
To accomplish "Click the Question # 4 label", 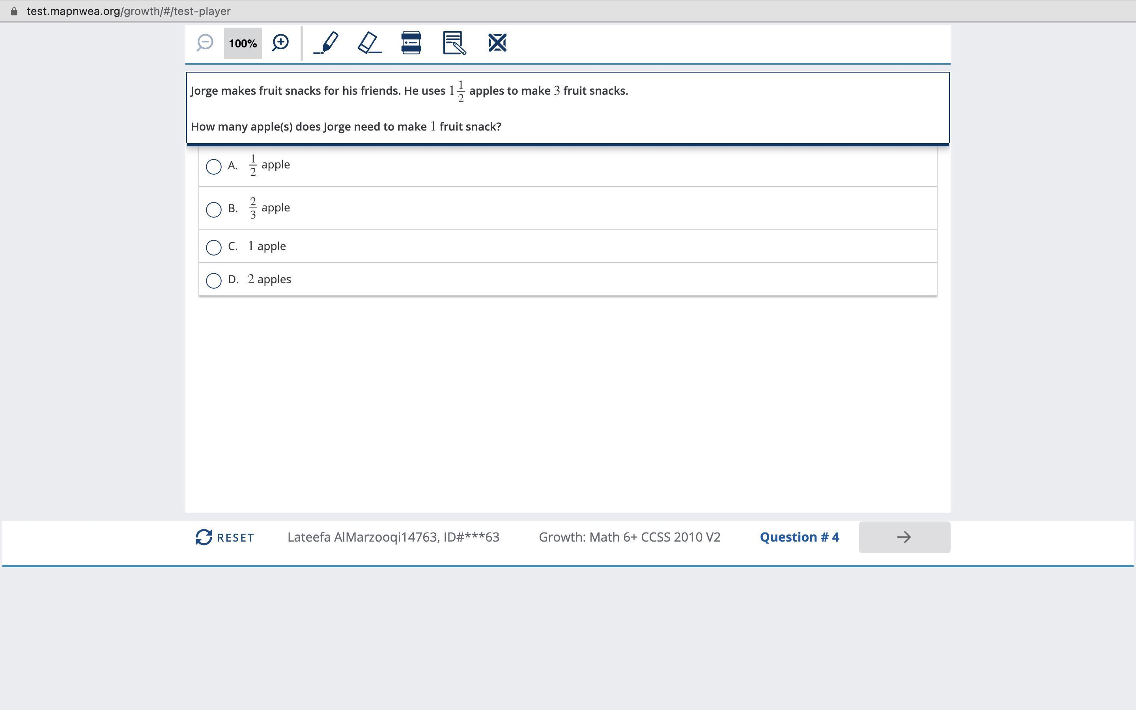I will (799, 537).
